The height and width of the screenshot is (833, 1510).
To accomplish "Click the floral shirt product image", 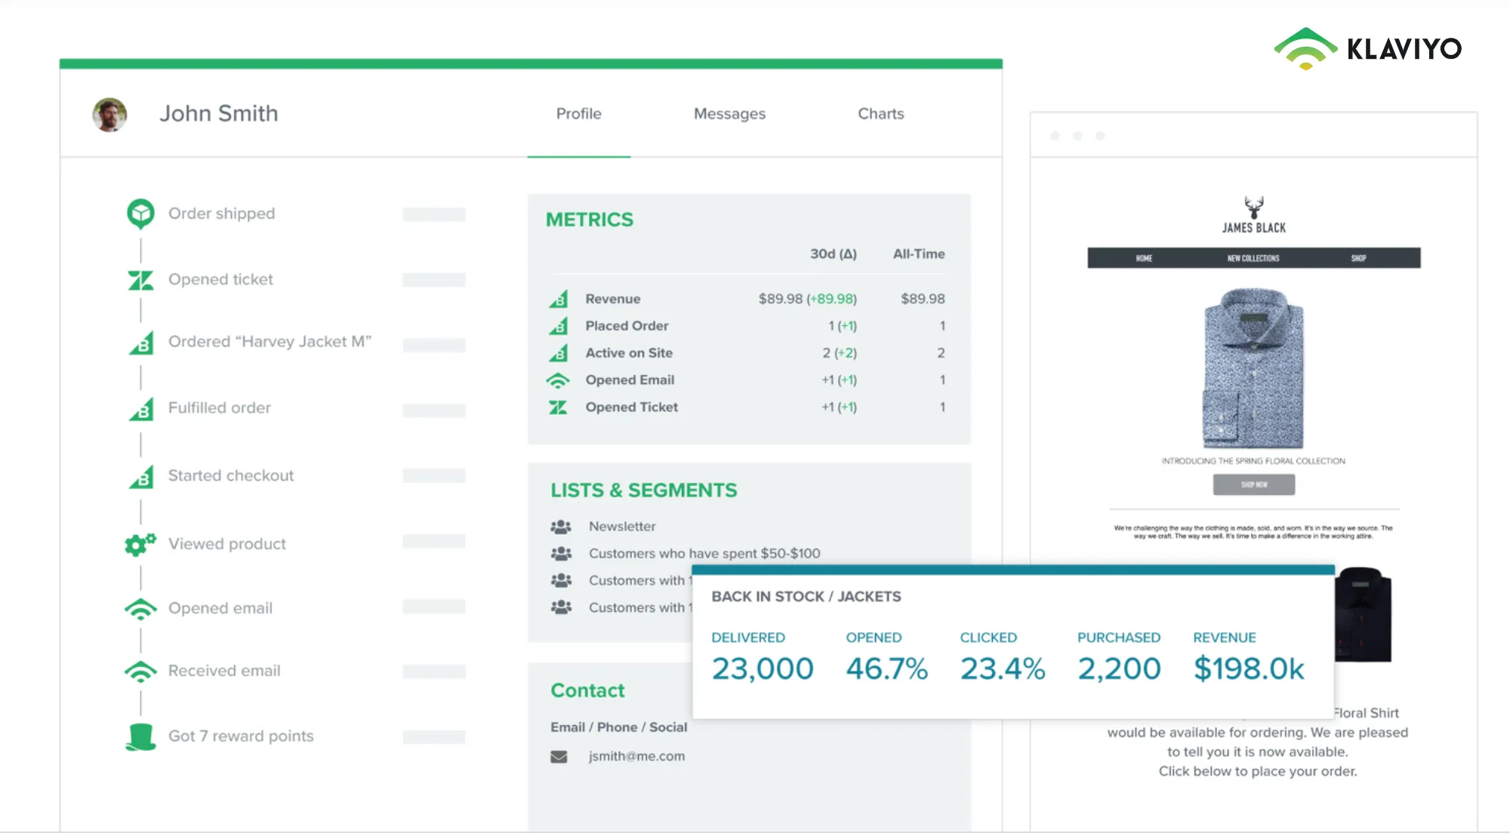I will click(1253, 368).
